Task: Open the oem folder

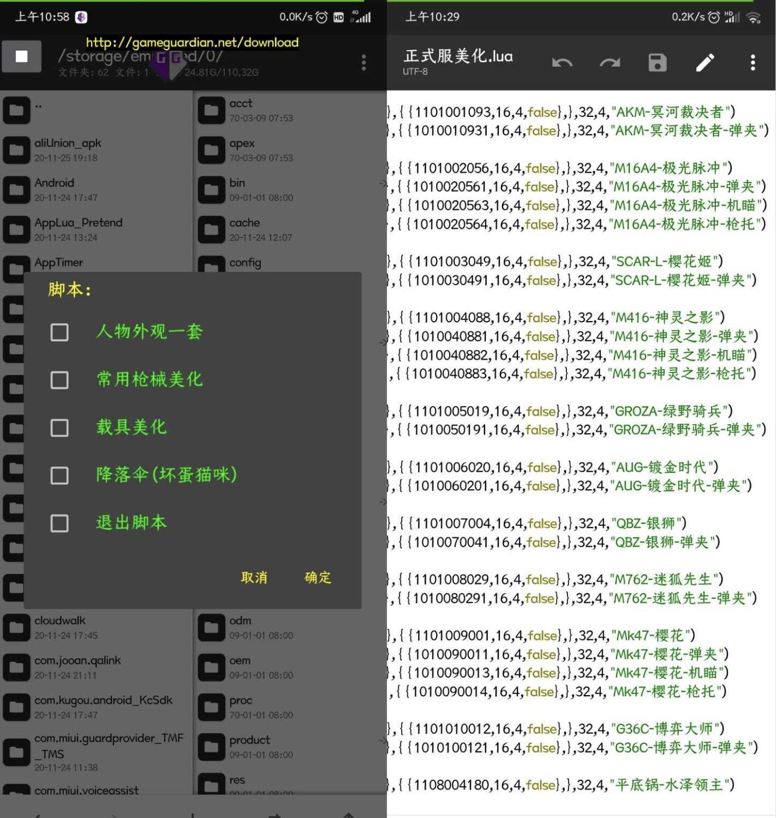Action: pos(290,668)
